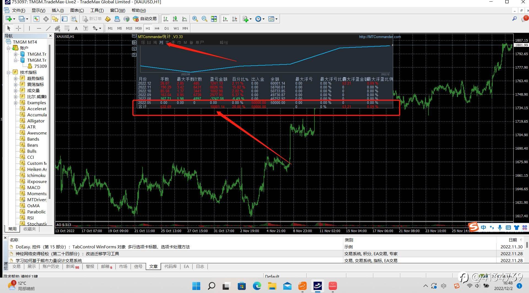Draw a horizontal line tool
The width and height of the screenshot is (529, 293).
point(39,28)
